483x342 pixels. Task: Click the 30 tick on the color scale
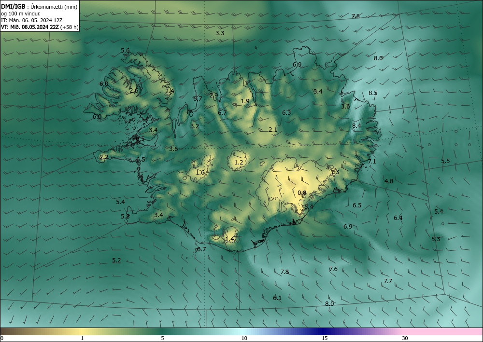coord(405,338)
